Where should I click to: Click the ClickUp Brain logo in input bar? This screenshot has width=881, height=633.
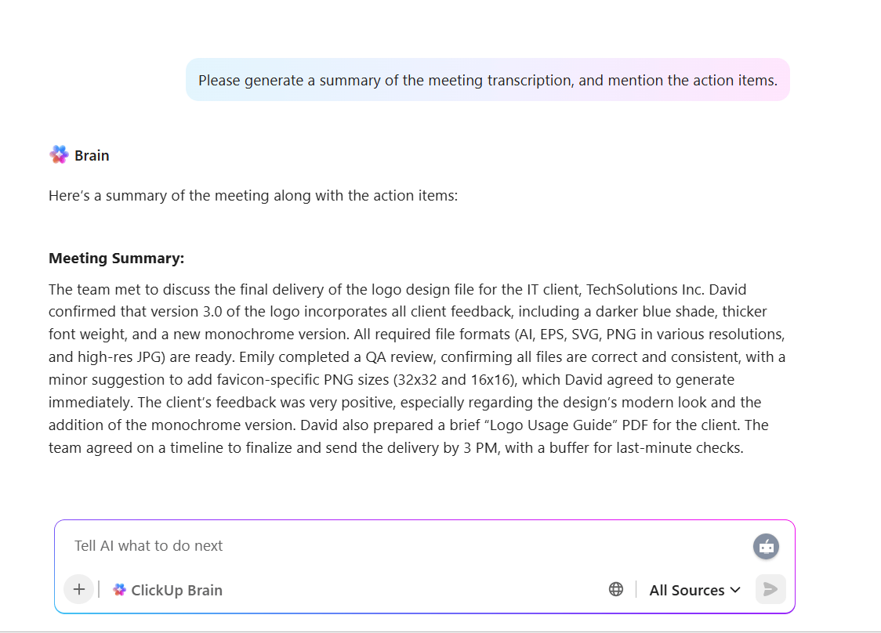click(119, 590)
